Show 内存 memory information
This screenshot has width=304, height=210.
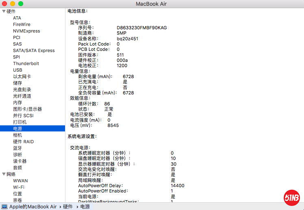click(17, 103)
